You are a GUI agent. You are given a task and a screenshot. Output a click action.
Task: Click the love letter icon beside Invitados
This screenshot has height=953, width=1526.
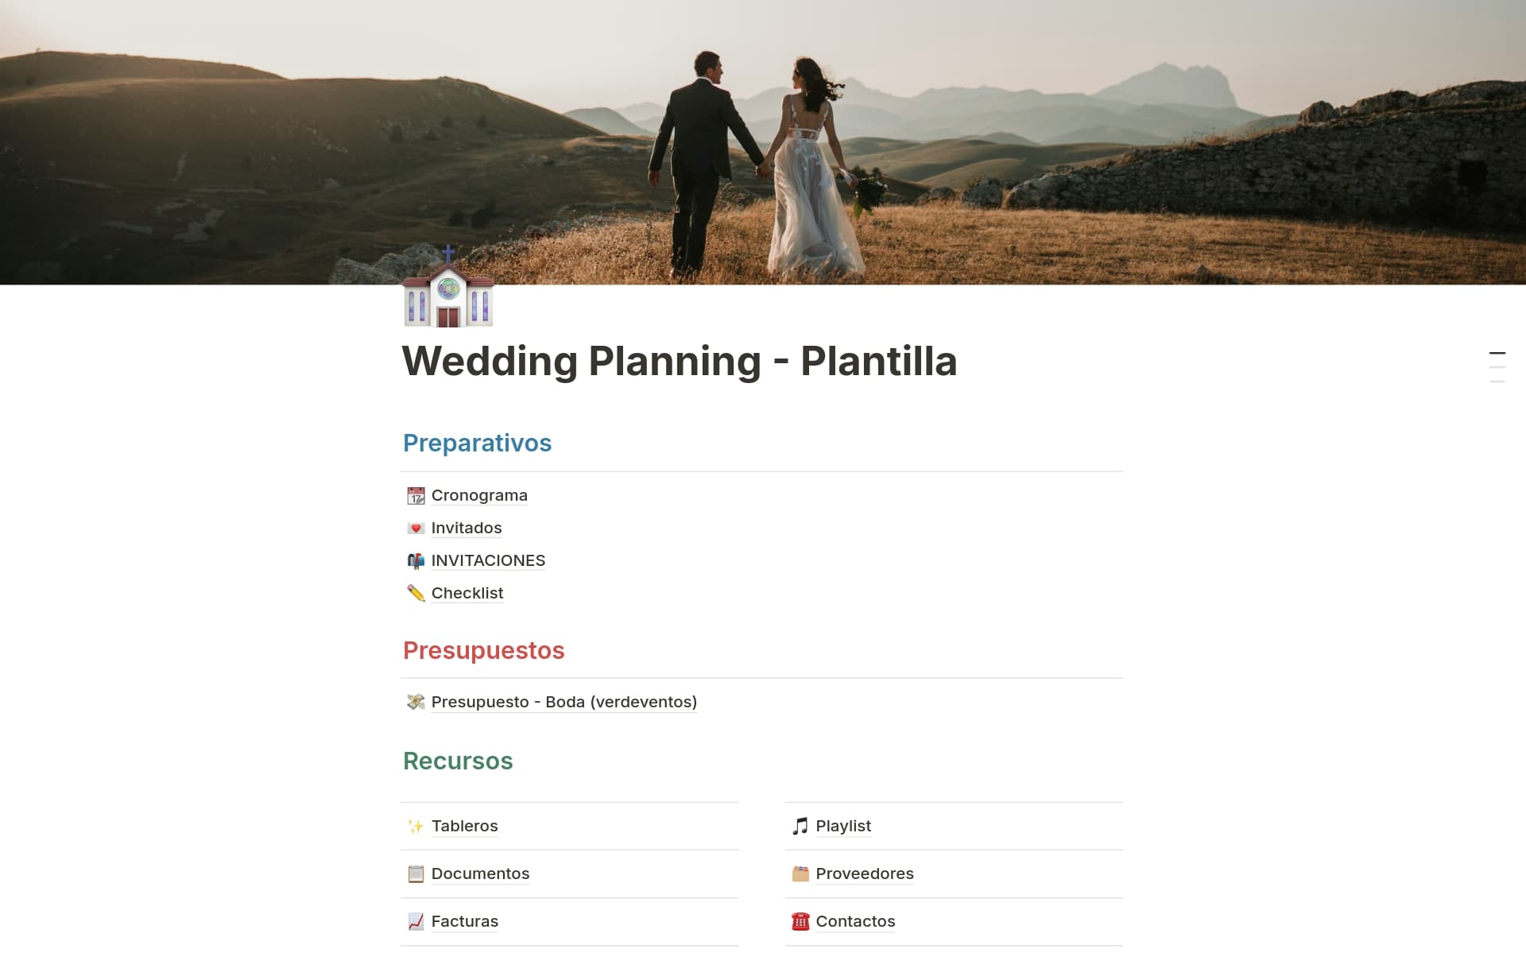416,529
